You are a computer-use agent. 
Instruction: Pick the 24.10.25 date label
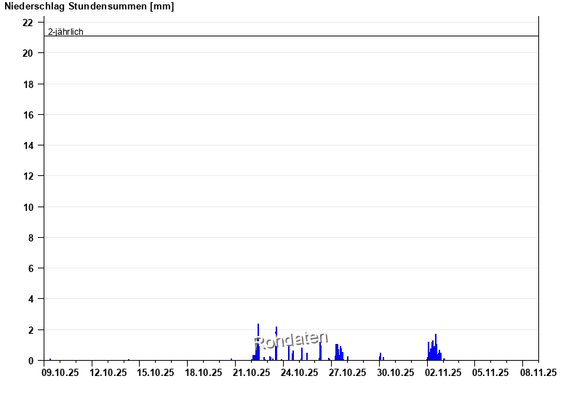pyautogui.click(x=300, y=372)
